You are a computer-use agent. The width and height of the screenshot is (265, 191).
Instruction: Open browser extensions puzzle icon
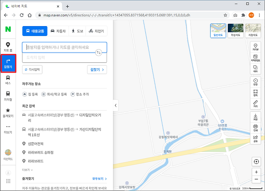tap(243, 15)
